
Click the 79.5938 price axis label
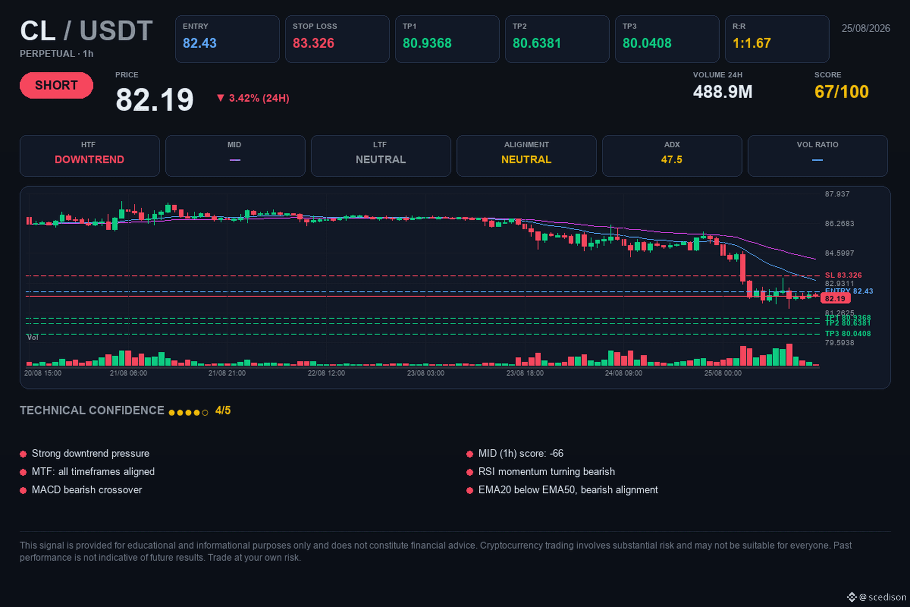pos(839,343)
